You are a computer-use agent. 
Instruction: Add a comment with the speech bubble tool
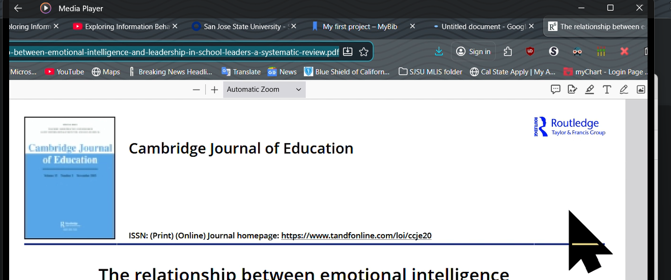coord(555,90)
